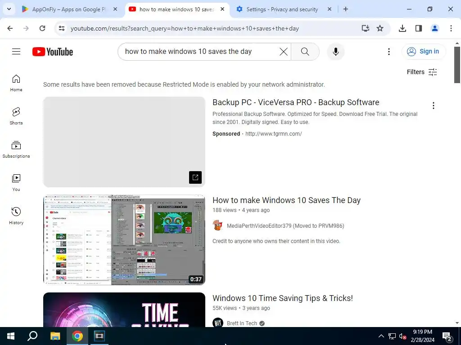Click the muted volume tray icon

click(403, 336)
